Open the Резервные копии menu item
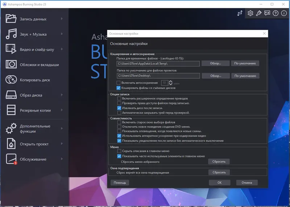290x207 pixels. point(35,111)
